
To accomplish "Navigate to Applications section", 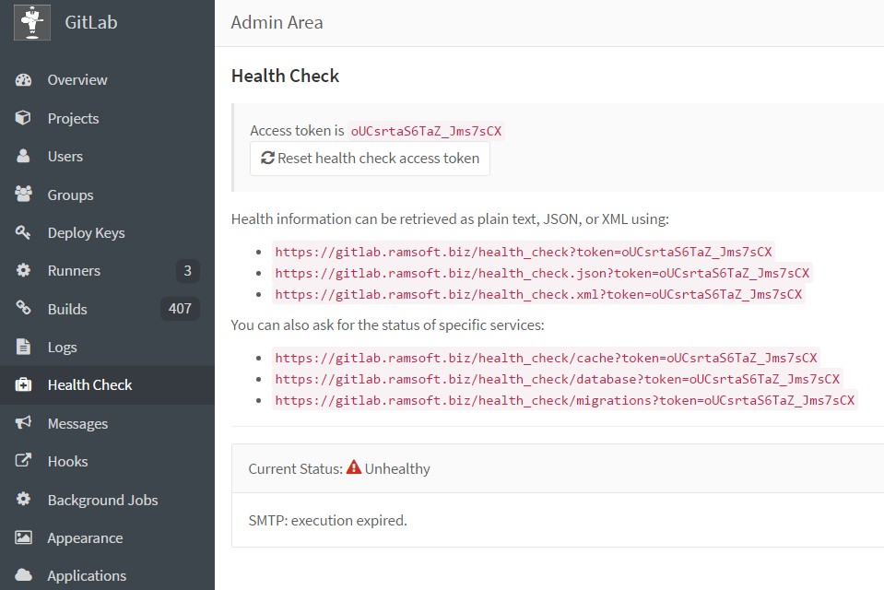I will coord(87,576).
